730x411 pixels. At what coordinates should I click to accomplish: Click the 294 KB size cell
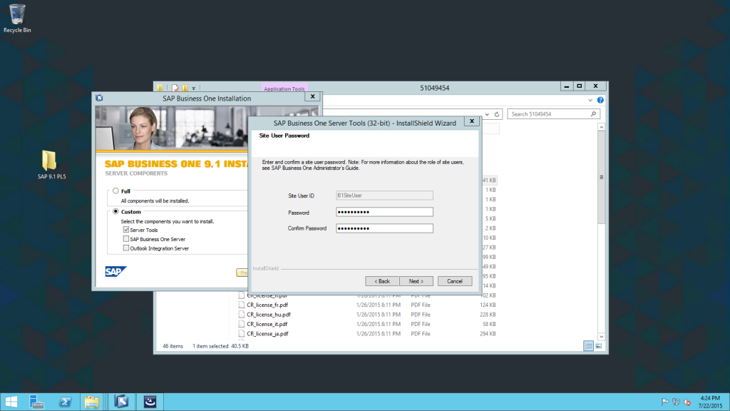[x=488, y=334]
